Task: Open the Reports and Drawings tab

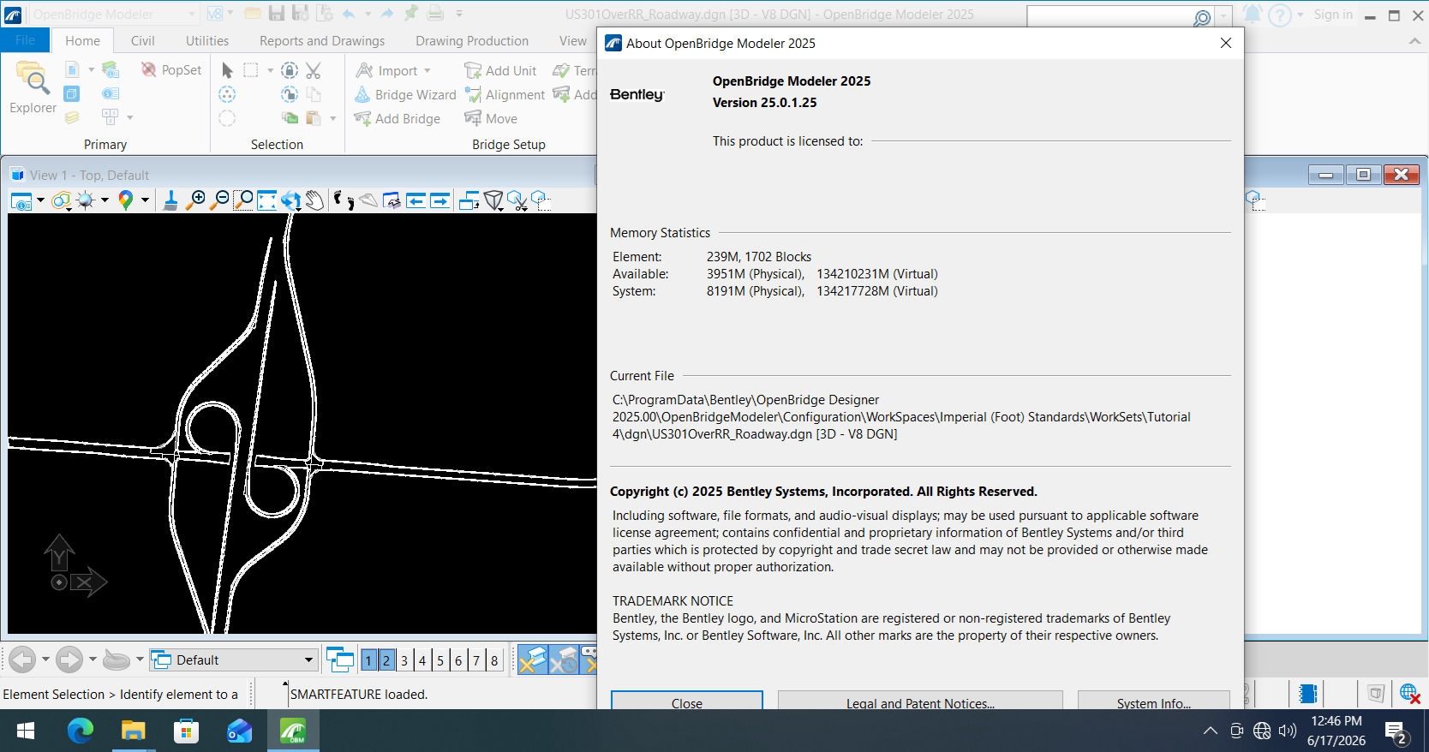Action: tap(322, 40)
